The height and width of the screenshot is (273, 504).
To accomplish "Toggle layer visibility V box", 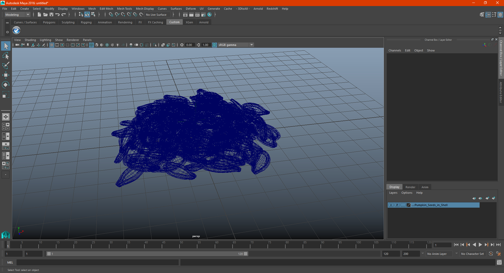I will [x=391, y=205].
